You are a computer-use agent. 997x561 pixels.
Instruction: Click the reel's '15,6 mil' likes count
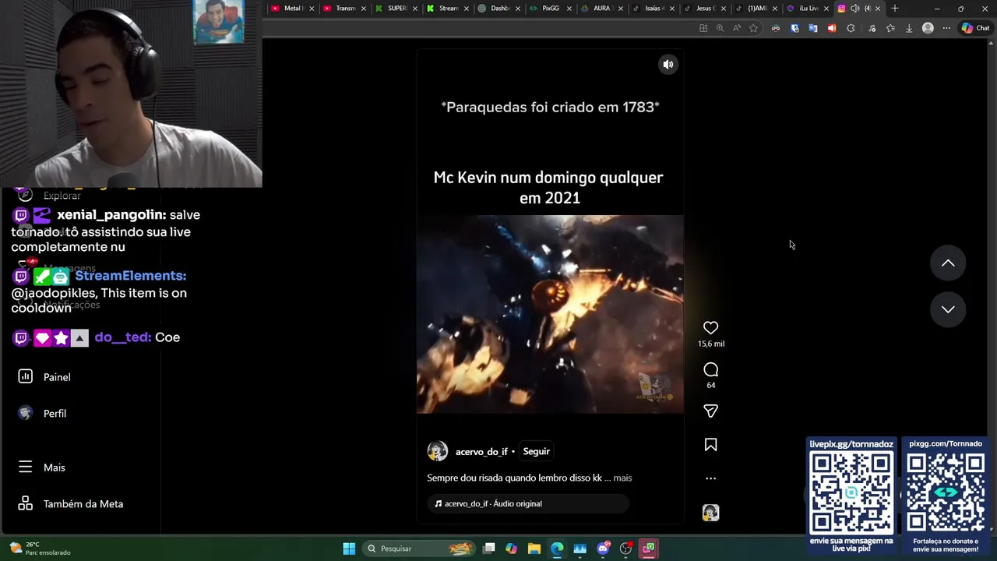[710, 344]
